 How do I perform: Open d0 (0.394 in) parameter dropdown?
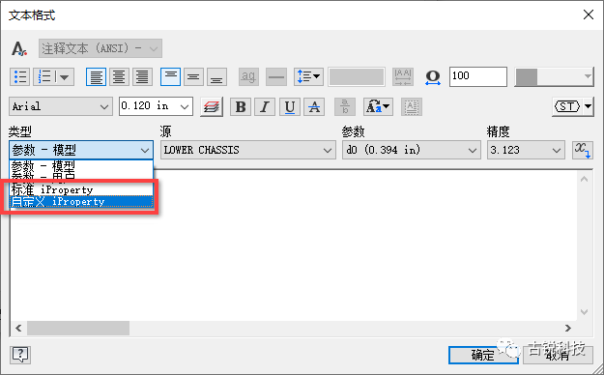coord(412,150)
